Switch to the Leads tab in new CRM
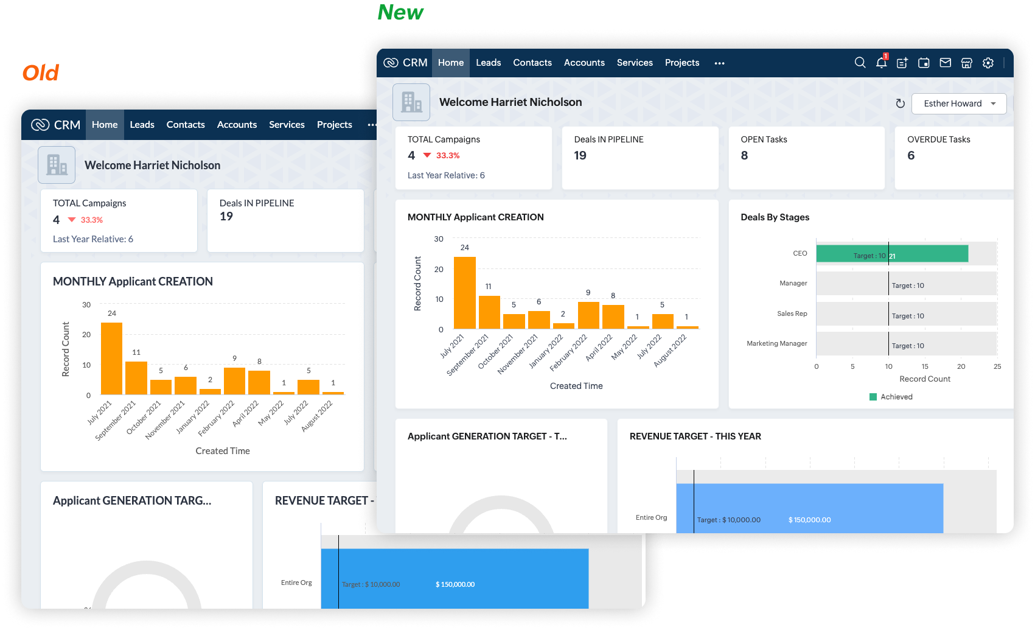 [x=488, y=63]
